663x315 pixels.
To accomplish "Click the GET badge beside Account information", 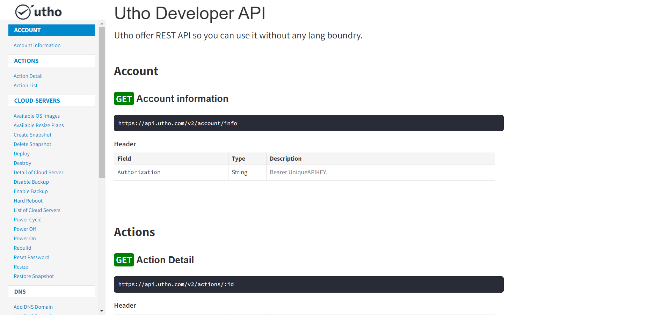I will pos(124,99).
